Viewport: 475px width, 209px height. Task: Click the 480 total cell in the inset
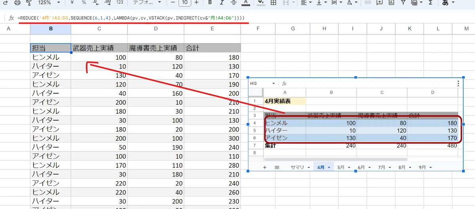click(x=433, y=145)
